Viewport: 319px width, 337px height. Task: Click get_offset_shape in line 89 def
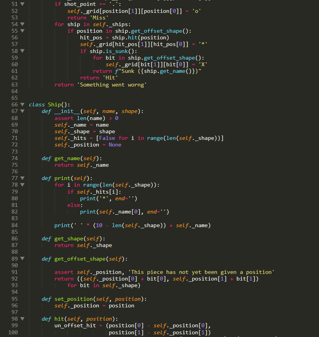coord(80,259)
